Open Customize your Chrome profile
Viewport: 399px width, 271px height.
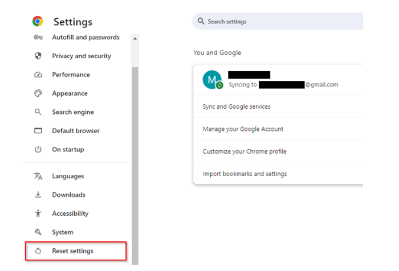278,151
